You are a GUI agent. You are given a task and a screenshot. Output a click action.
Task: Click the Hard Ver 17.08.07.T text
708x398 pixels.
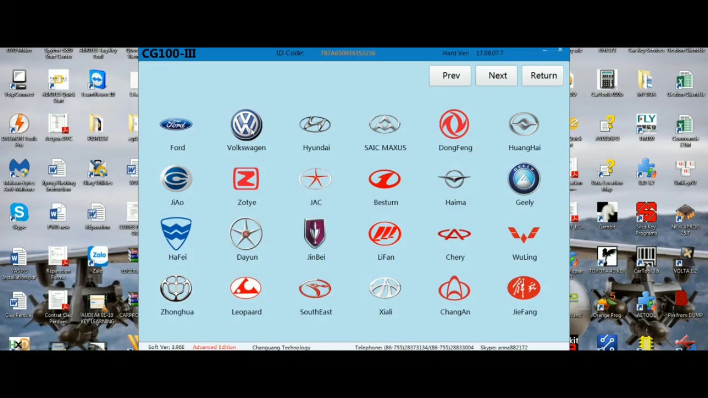pyautogui.click(x=473, y=53)
